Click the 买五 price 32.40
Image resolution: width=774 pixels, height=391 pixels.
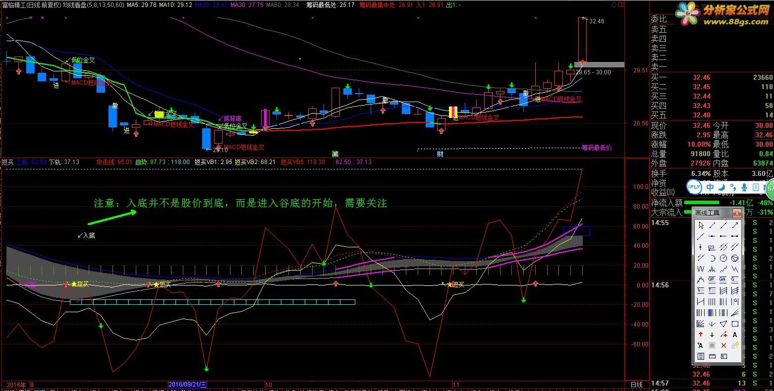(701, 115)
